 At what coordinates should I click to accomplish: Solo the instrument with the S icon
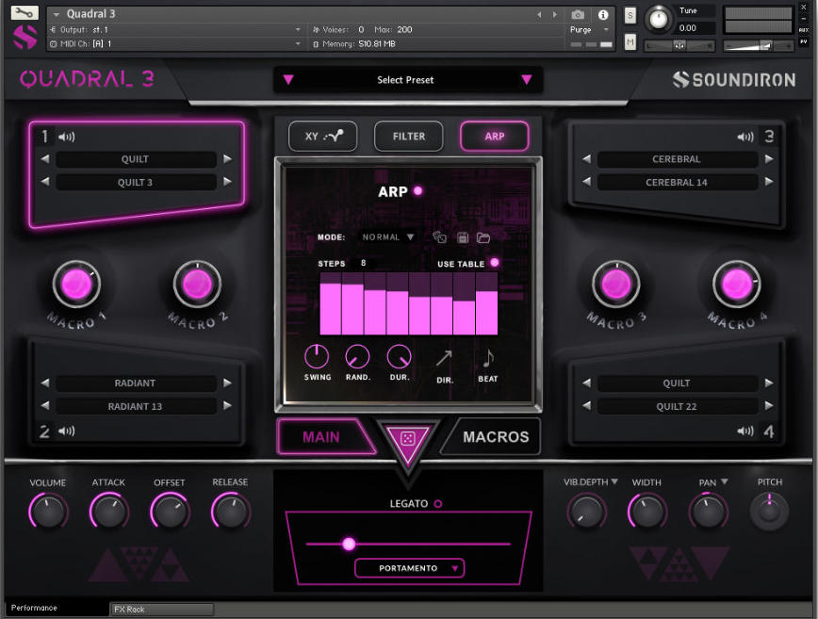[x=630, y=15]
